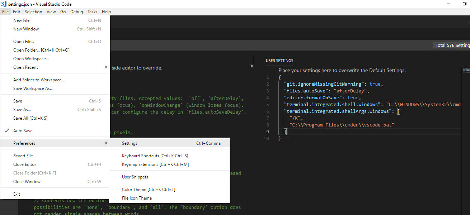Expand the Open Recent submenu arrow
470x215 pixels.
pos(106,67)
